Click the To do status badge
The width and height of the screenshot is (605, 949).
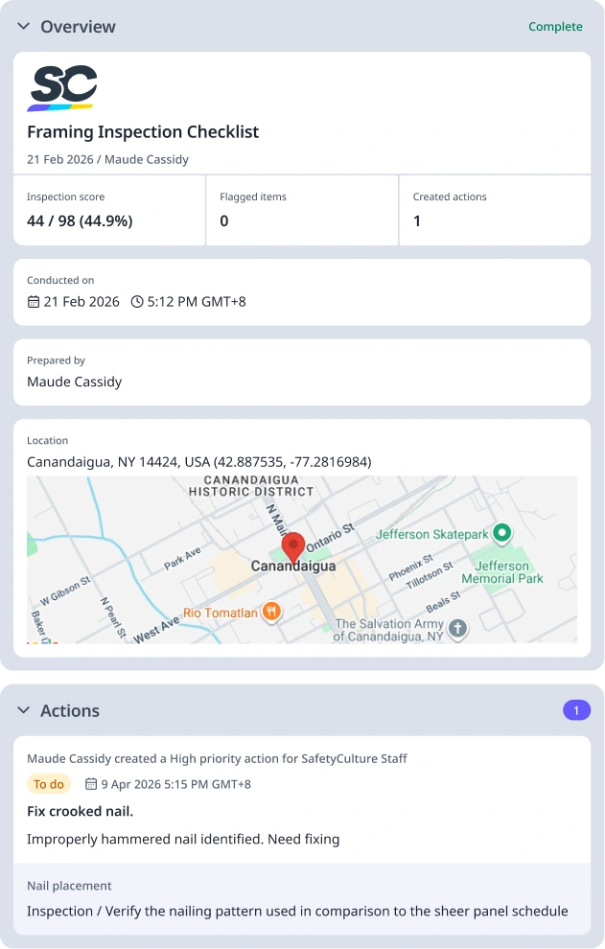pyautogui.click(x=49, y=784)
